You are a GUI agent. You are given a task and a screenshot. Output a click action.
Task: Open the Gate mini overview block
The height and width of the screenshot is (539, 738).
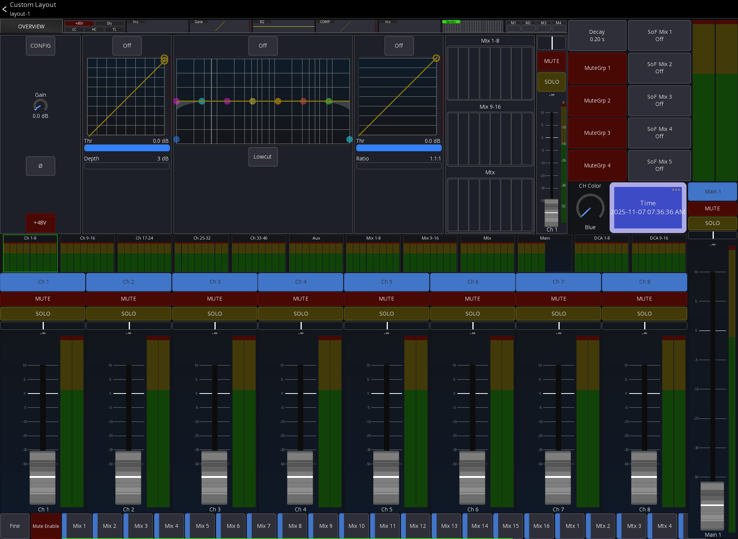[x=219, y=26]
